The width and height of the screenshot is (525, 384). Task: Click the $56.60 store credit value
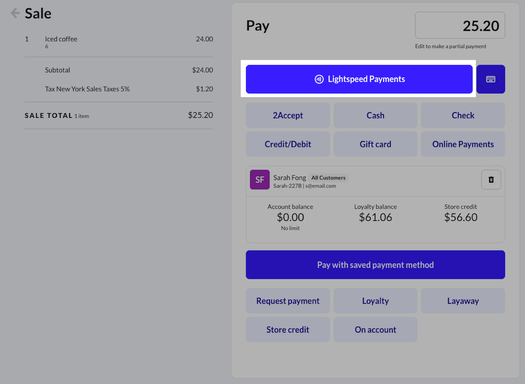[x=460, y=217]
